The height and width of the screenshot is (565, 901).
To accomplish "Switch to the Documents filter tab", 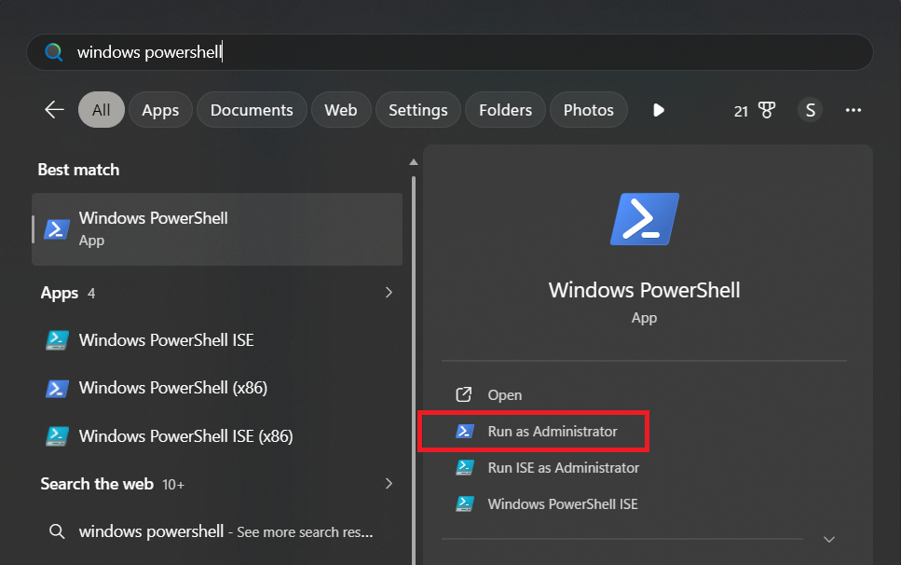I will [252, 110].
